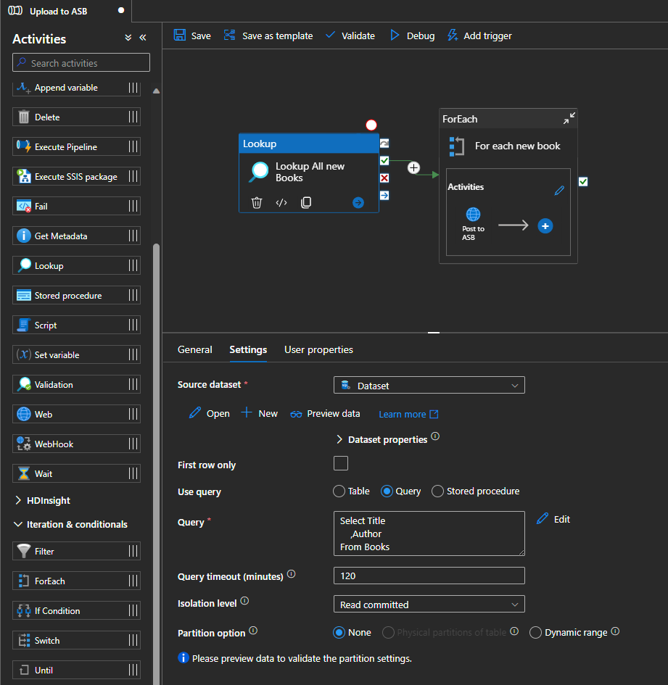
Task: Add activity inside ForEach with plus button
Action: pos(545,226)
